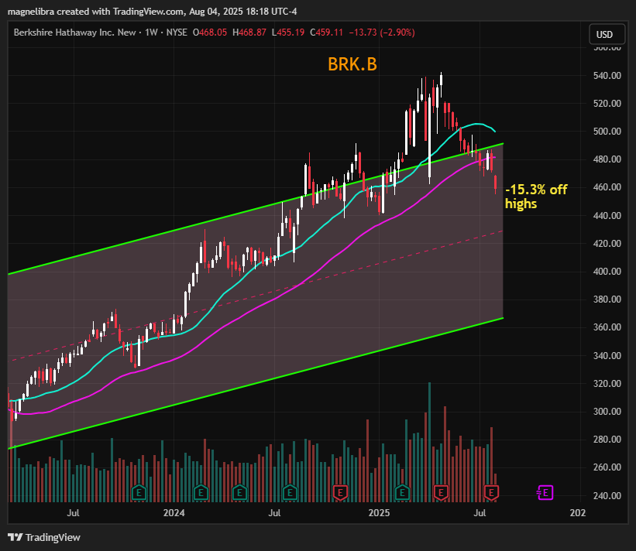
Task: Click the purple upcoming earnings E marker
Action: (545, 493)
